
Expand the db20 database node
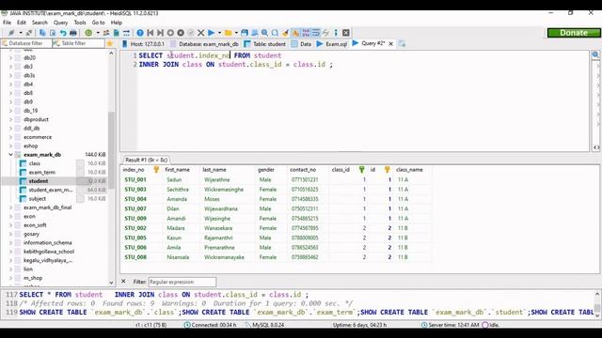10,58
